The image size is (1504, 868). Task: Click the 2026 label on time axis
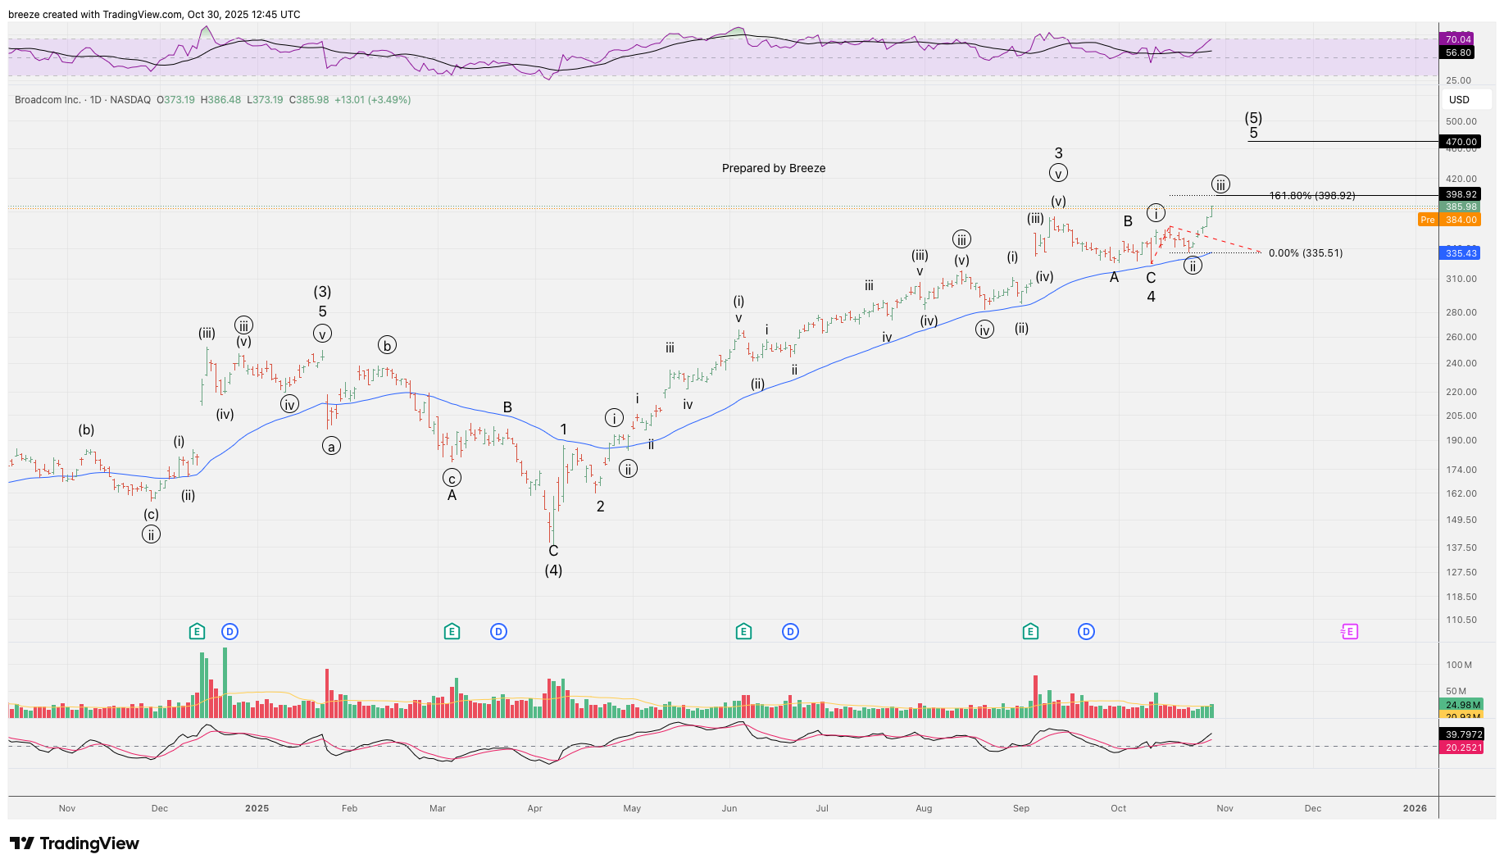coord(1415,808)
